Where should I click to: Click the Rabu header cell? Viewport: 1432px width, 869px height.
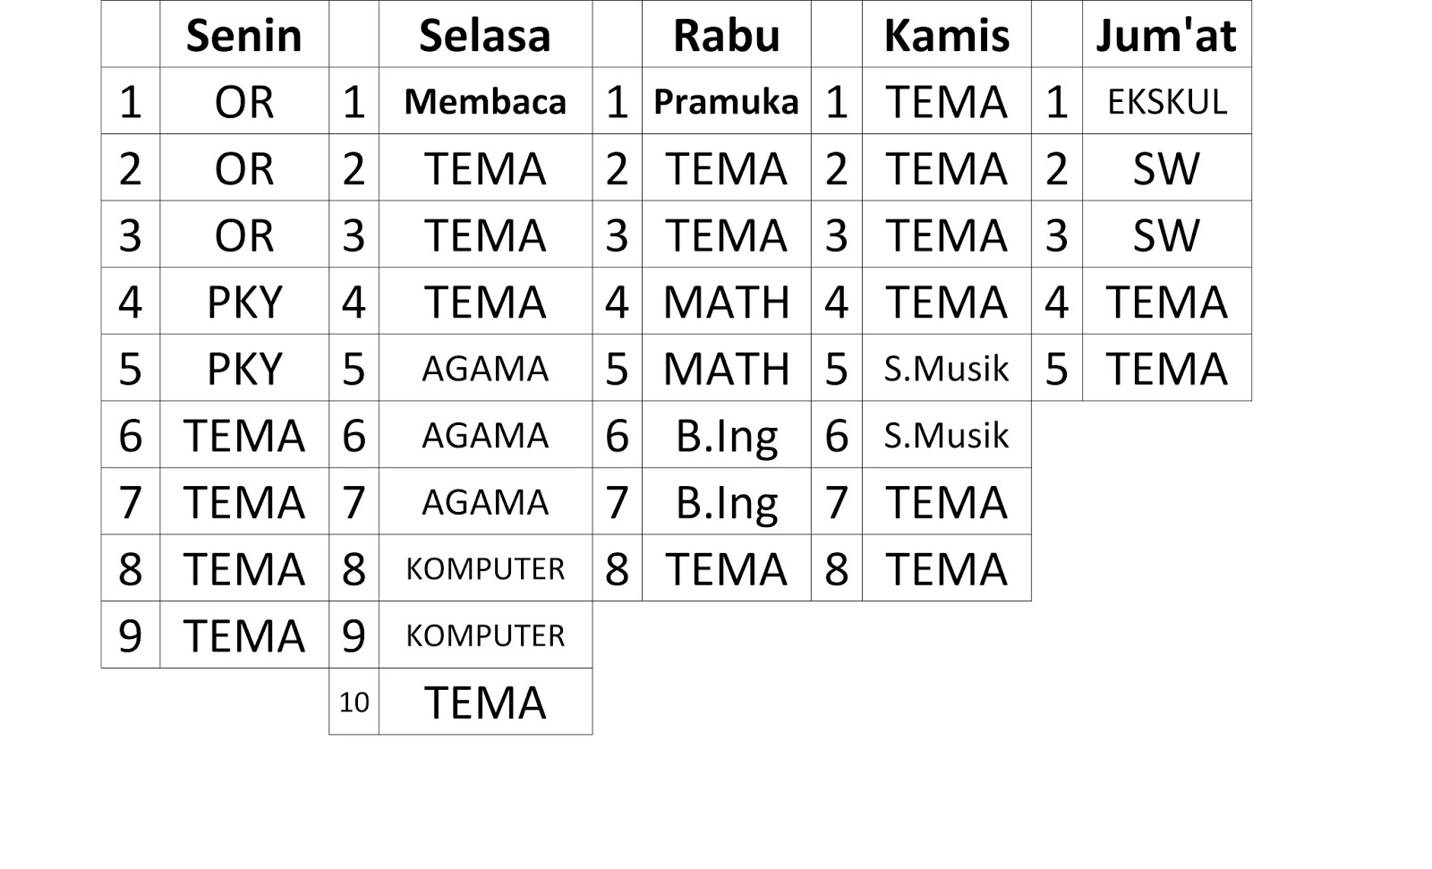click(x=726, y=36)
